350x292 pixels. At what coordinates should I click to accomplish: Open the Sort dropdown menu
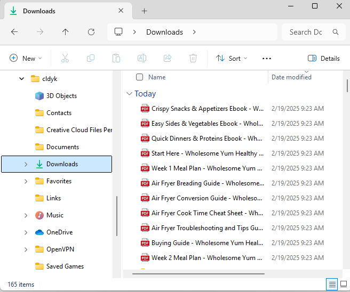pyautogui.click(x=232, y=59)
